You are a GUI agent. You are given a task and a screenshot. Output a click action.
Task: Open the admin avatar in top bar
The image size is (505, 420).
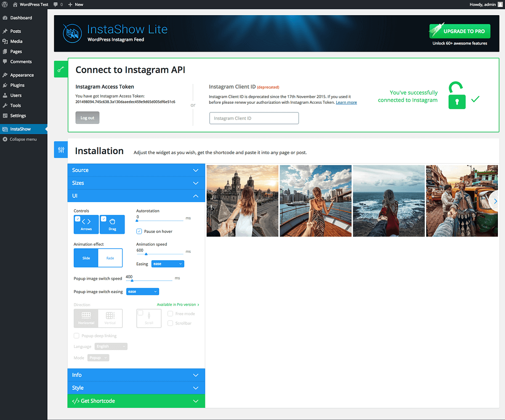(x=500, y=4)
